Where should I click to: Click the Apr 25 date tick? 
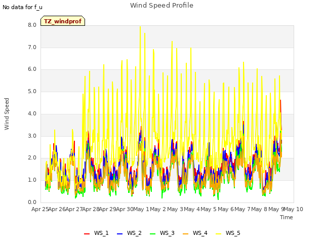pyautogui.click(x=40, y=209)
